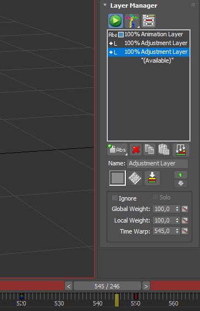
Task: Click the red X delete layer icon
Action: pyautogui.click(x=136, y=149)
